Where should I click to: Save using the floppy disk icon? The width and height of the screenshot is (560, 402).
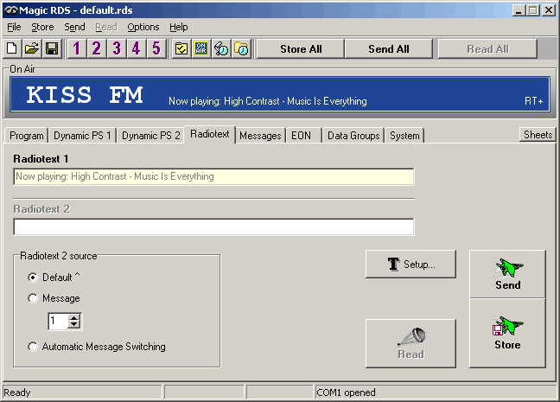[52, 48]
